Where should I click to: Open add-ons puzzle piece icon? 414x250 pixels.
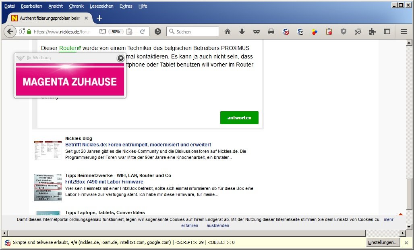click(372, 32)
